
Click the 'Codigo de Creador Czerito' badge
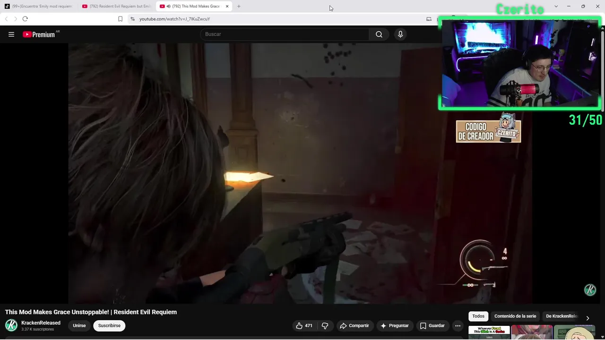point(488,127)
